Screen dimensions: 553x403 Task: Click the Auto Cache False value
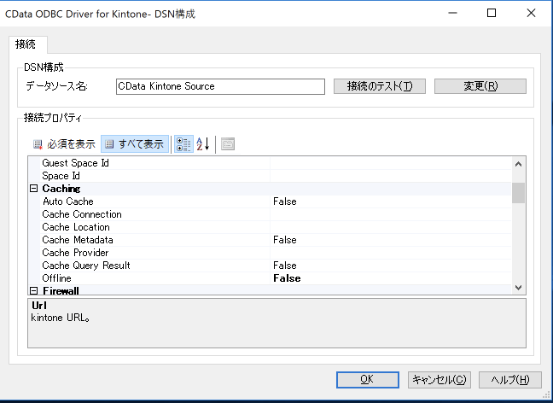pyautogui.click(x=285, y=201)
